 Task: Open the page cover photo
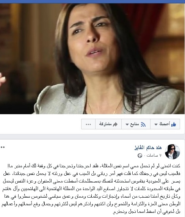click(92, 59)
